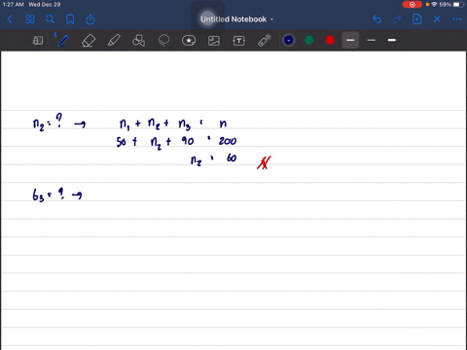This screenshot has height=350, width=467.
Task: Bookmark this page
Action: (x=70, y=19)
